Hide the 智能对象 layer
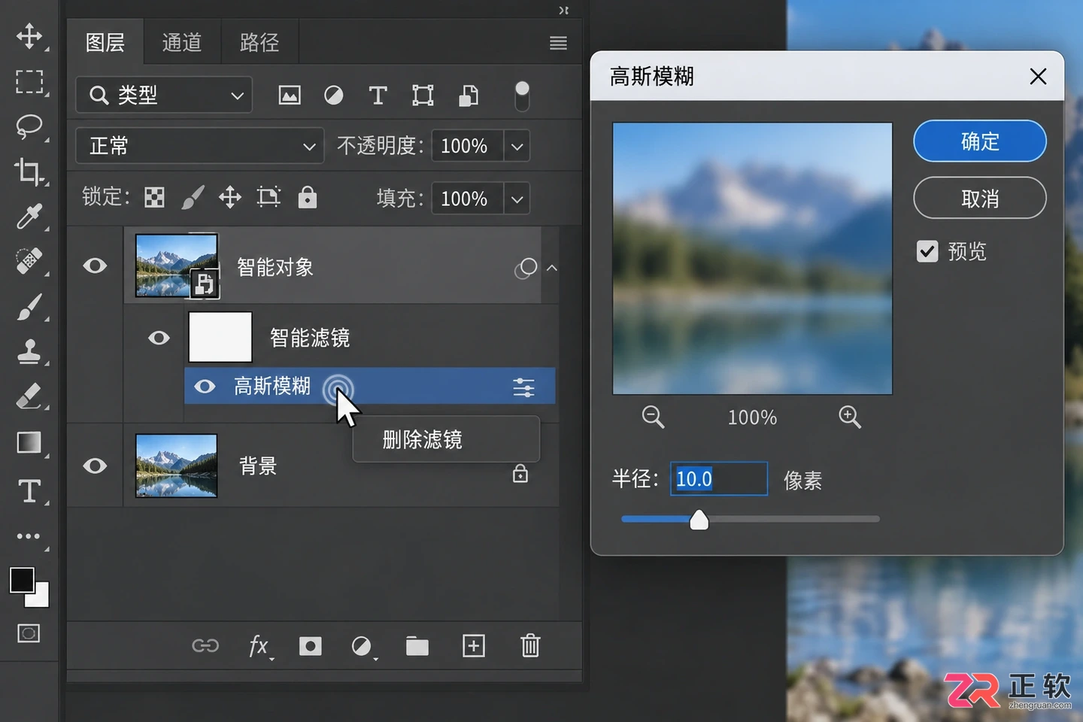The image size is (1083, 722). point(95,265)
